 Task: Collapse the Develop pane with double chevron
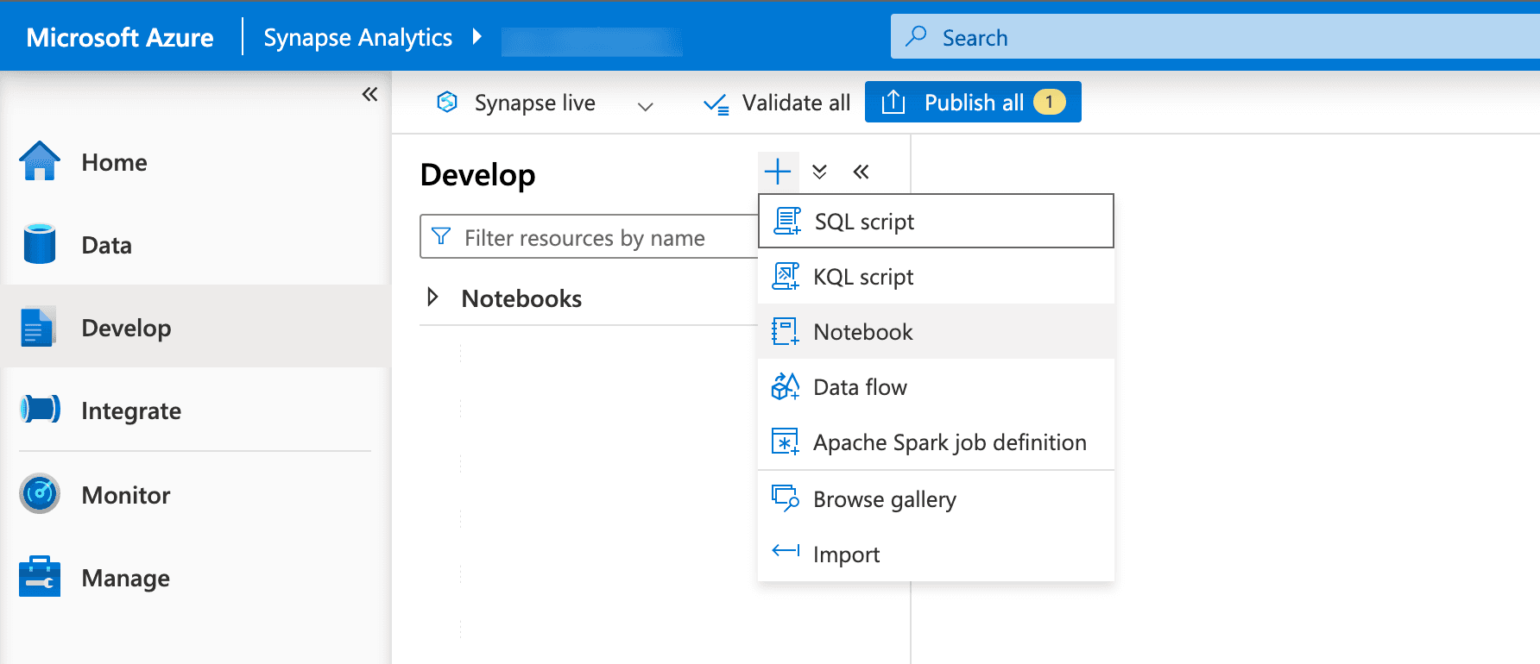pyautogui.click(x=861, y=172)
